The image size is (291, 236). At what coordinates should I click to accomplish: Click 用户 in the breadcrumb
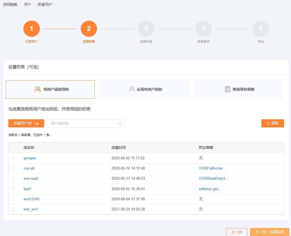(x=27, y=4)
